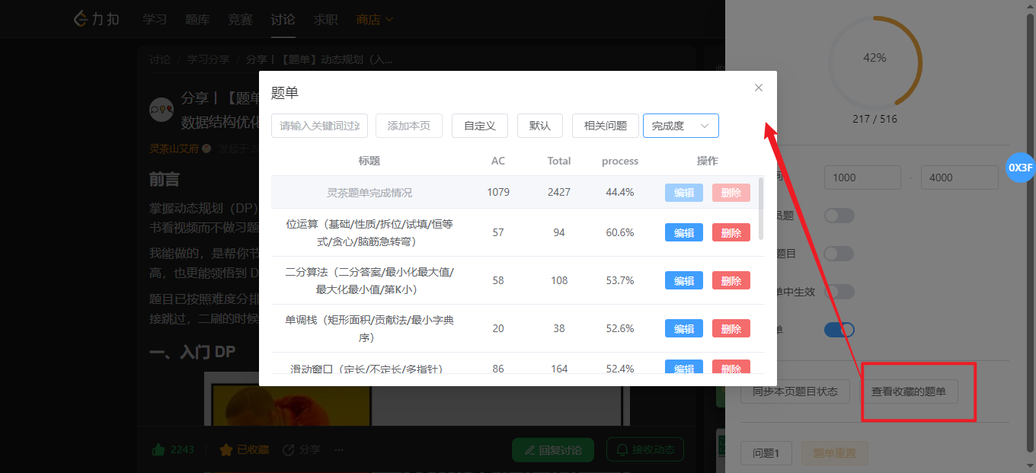Screen dimensions: 1036x473
Task: Toggle the first switch below the 1000 field
Action: point(839,216)
